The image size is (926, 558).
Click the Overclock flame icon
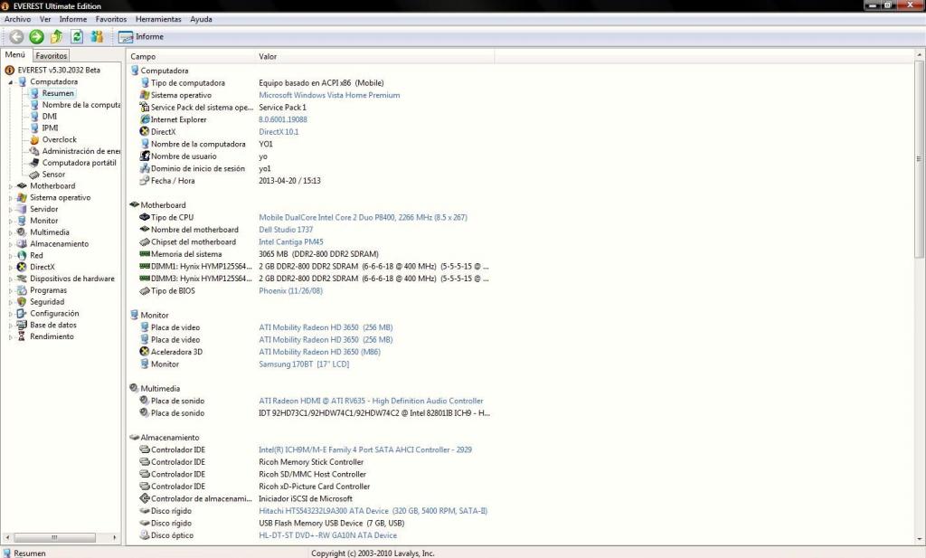[34, 140]
